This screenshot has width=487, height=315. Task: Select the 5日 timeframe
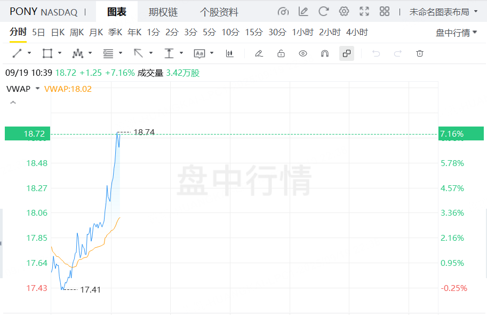tap(38, 33)
